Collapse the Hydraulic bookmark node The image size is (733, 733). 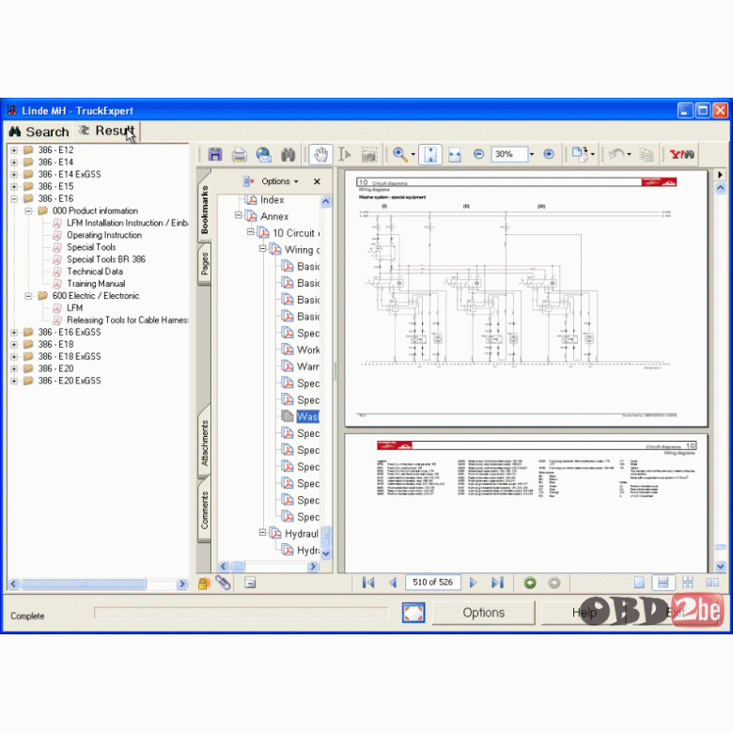point(263,533)
